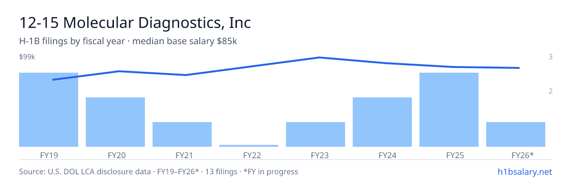Click the $99k axis label
Image resolution: width=572 pixels, height=190 pixels.
(27, 57)
